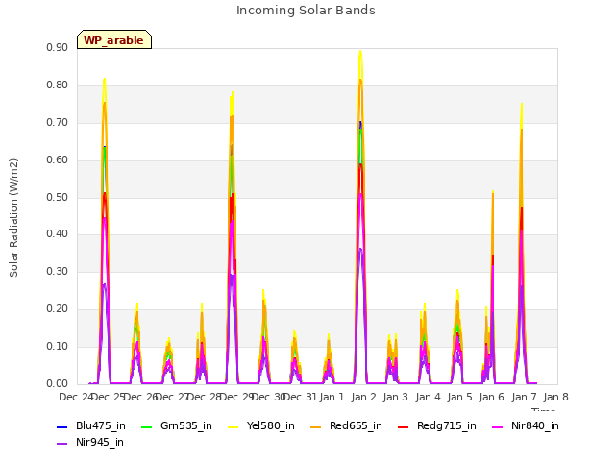The image size is (615, 461).
Task: Click the orange spike on Jan 6
Action: coord(493,193)
